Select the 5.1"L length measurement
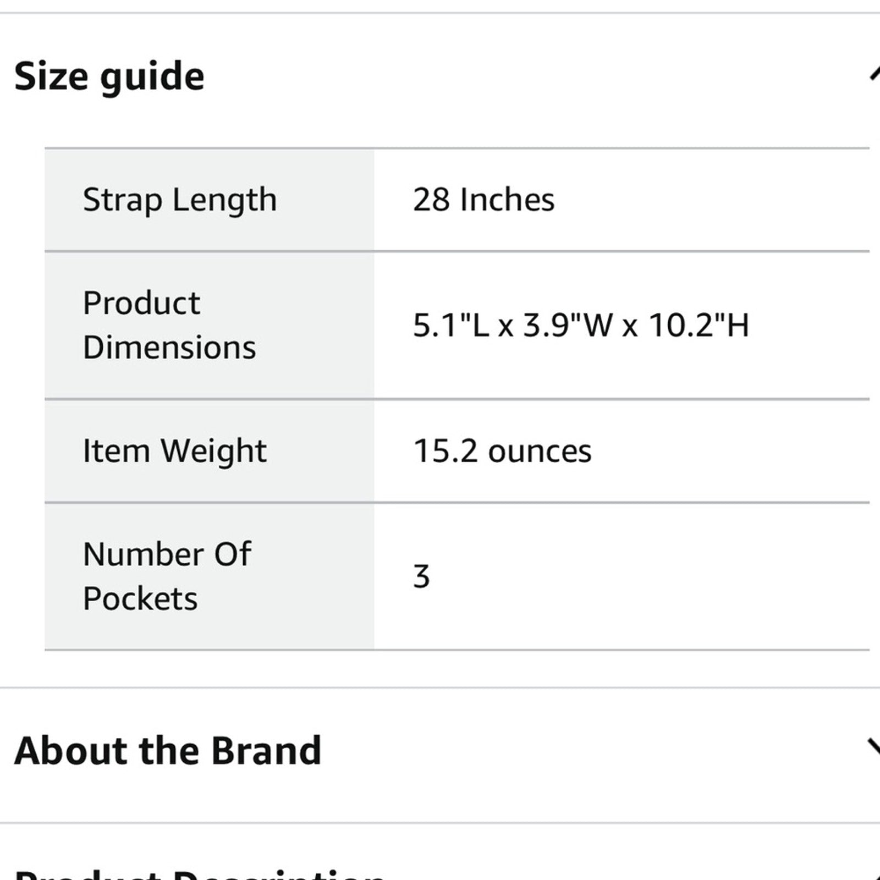Screen dimensions: 880x880 tap(451, 325)
